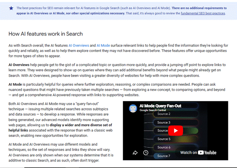Open the AI Mode link
This screenshot has width=237, height=168.
(103, 46)
